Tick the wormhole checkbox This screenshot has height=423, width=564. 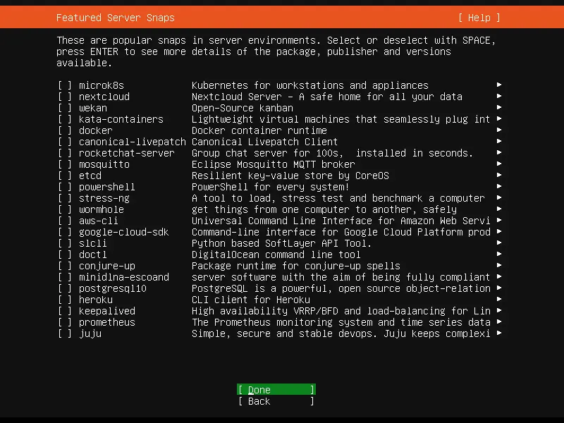[x=65, y=209]
